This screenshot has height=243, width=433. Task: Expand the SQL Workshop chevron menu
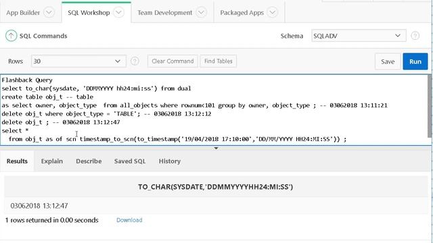(119, 13)
